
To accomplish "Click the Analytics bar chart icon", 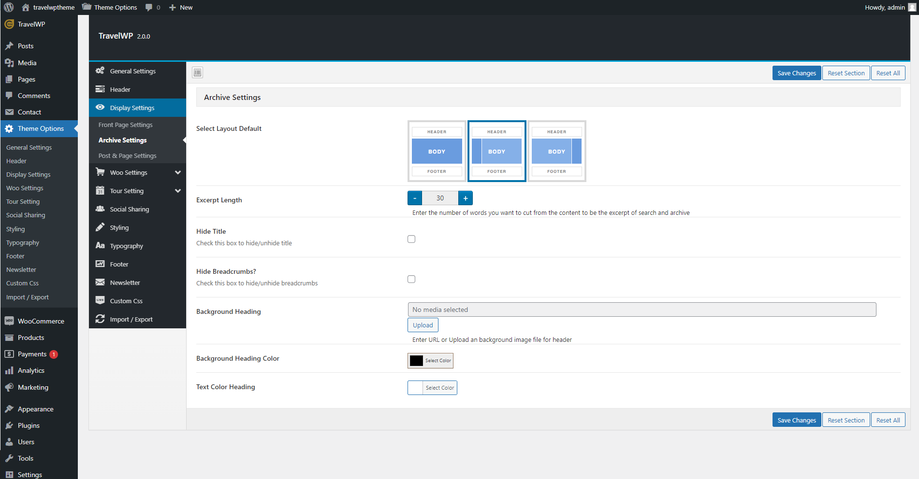I will (x=9, y=370).
